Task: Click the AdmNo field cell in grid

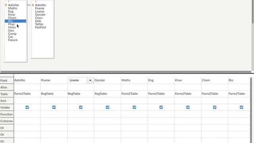Action: tap(27, 80)
